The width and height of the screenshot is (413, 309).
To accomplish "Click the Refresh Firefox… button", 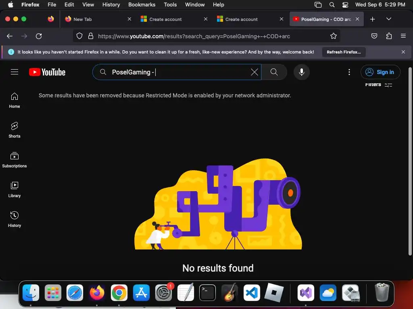I will click(344, 52).
